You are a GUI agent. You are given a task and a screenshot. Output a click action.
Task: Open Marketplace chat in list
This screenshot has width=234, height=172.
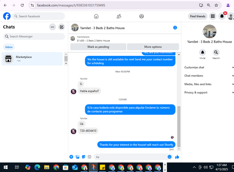pyautogui.click(x=32, y=59)
